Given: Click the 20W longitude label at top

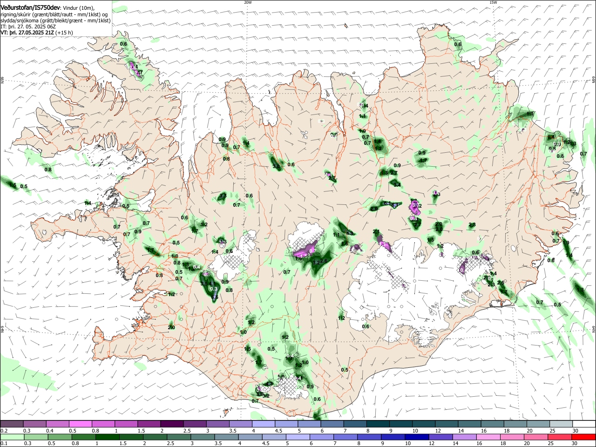Looking at the screenshot, I should tap(248, 2).
